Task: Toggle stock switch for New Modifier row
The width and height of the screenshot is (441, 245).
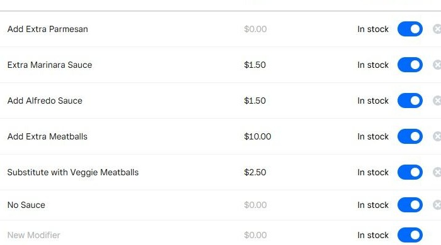Action: coord(409,235)
